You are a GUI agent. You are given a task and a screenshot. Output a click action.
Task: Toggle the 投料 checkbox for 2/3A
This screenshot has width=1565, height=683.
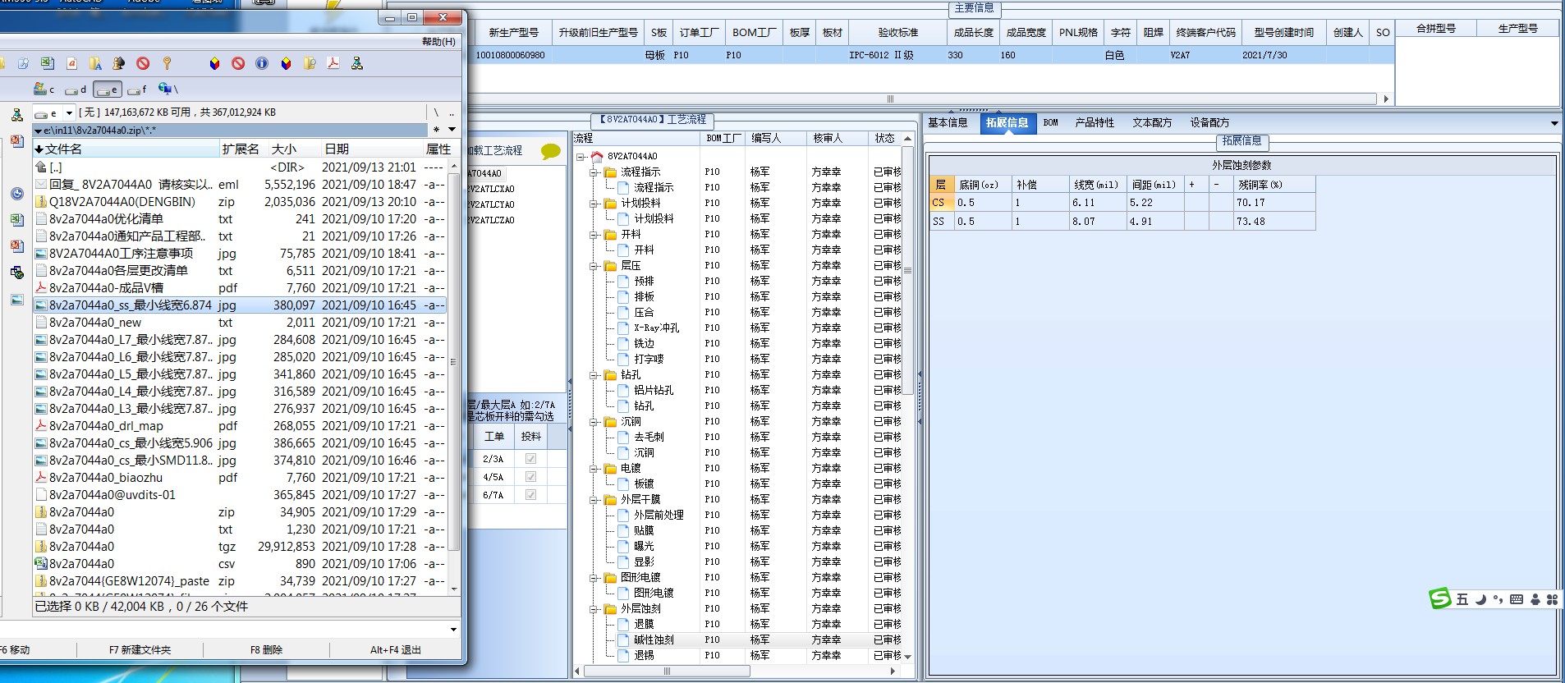tap(530, 459)
